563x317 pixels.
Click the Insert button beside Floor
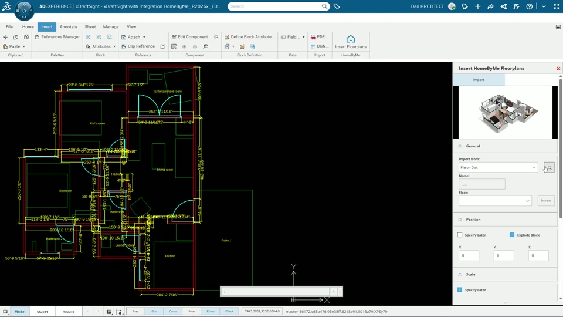[x=546, y=201]
